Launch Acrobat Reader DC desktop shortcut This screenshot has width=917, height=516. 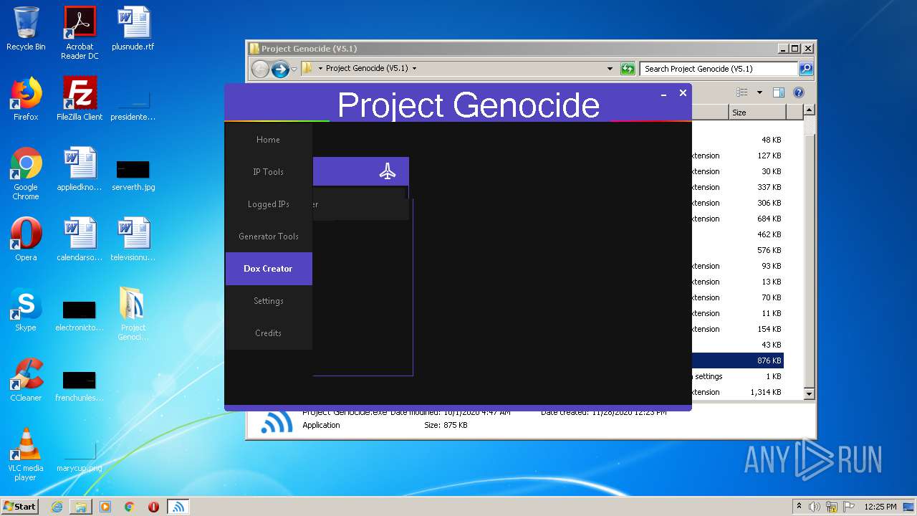point(80,33)
